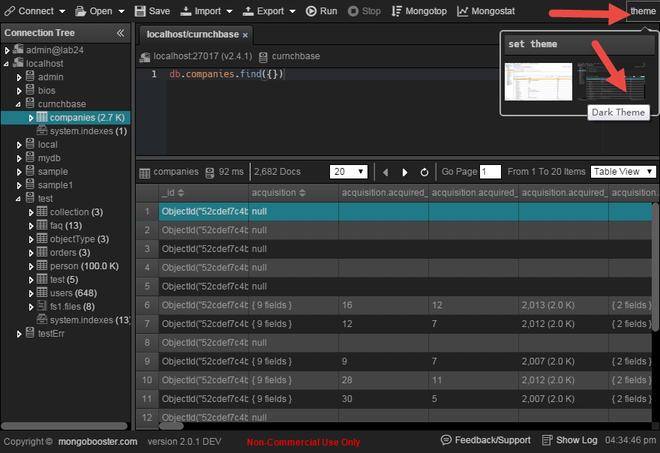Screen dimensions: 660x453
Task: Click the fs1.files (8) file icon
Action: click(x=42, y=305)
